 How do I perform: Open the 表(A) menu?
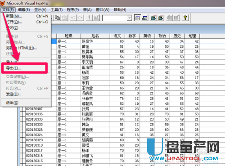tap(87, 10)
